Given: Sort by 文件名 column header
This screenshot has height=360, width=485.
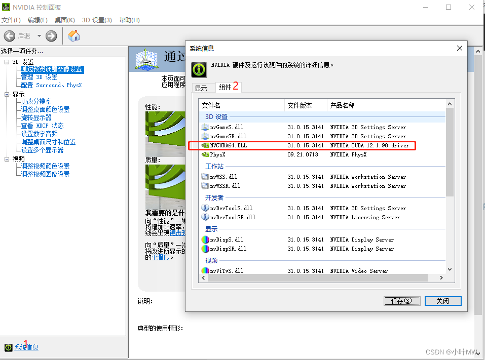Looking at the screenshot, I should (x=242, y=105).
